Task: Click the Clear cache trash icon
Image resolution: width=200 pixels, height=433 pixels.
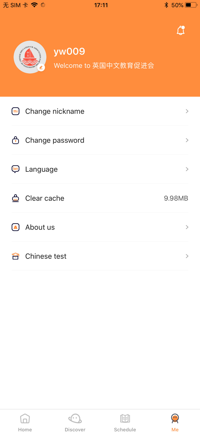Action: [x=15, y=198]
